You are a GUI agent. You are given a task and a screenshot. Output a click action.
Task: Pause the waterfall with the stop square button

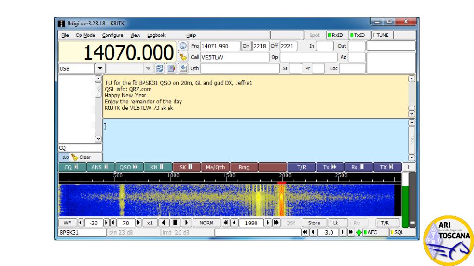(175, 223)
